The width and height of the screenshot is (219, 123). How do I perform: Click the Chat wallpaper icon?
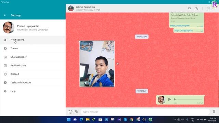tap(5, 57)
